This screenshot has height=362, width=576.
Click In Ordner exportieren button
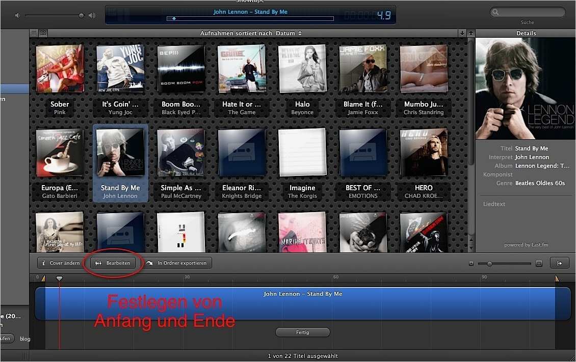click(x=177, y=263)
